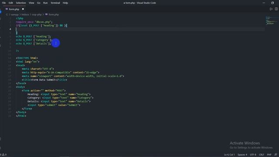
Task: Open the Edit menu
Action: pos(10,3)
